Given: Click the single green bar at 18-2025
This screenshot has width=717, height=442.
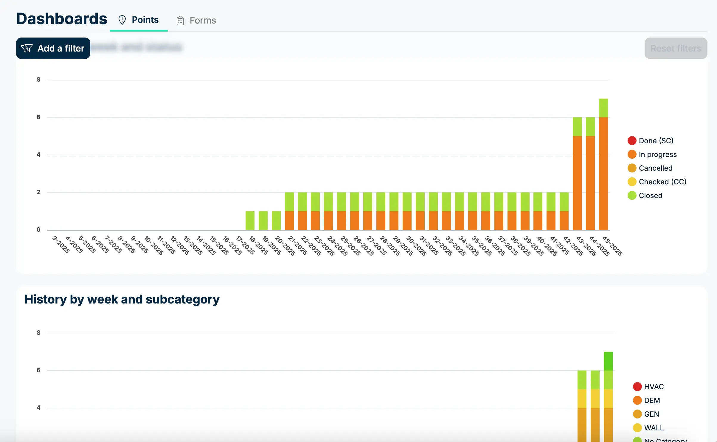Looking at the screenshot, I should coord(250,220).
